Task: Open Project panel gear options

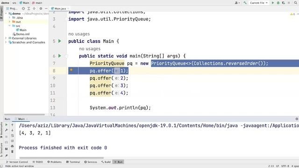Action: pos(41,8)
